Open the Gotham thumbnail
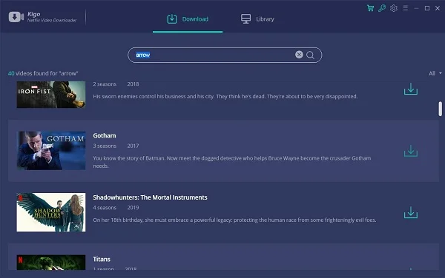 coord(51,150)
